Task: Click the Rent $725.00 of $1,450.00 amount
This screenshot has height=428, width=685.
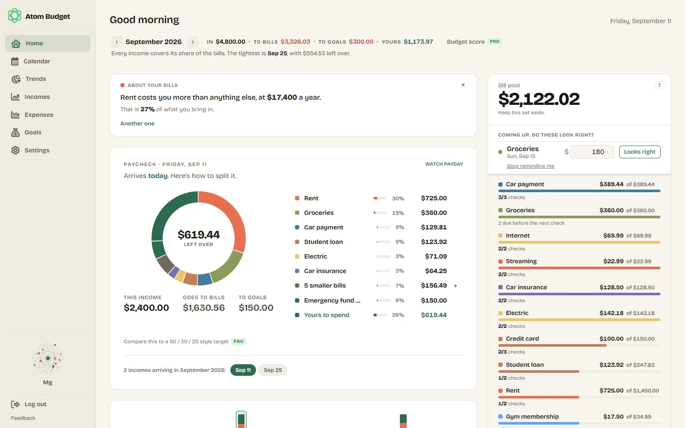Action: pos(629,390)
